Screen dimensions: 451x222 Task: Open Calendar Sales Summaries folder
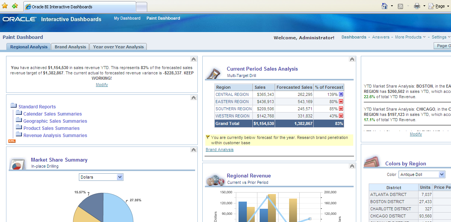[x=52, y=114]
